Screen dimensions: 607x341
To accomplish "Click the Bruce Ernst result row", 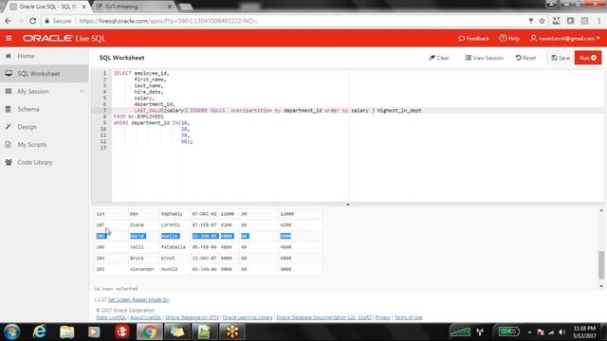I will click(209, 258).
